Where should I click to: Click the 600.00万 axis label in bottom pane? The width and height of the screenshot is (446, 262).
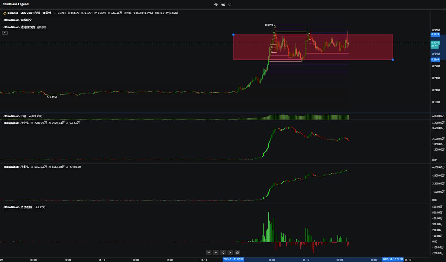click(x=437, y=207)
